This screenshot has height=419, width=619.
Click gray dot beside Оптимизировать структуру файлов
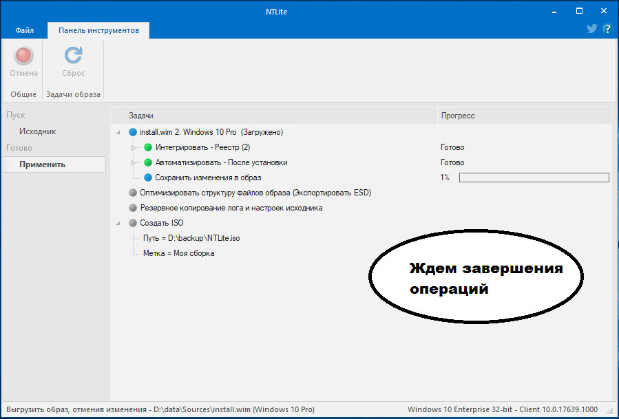pos(133,193)
